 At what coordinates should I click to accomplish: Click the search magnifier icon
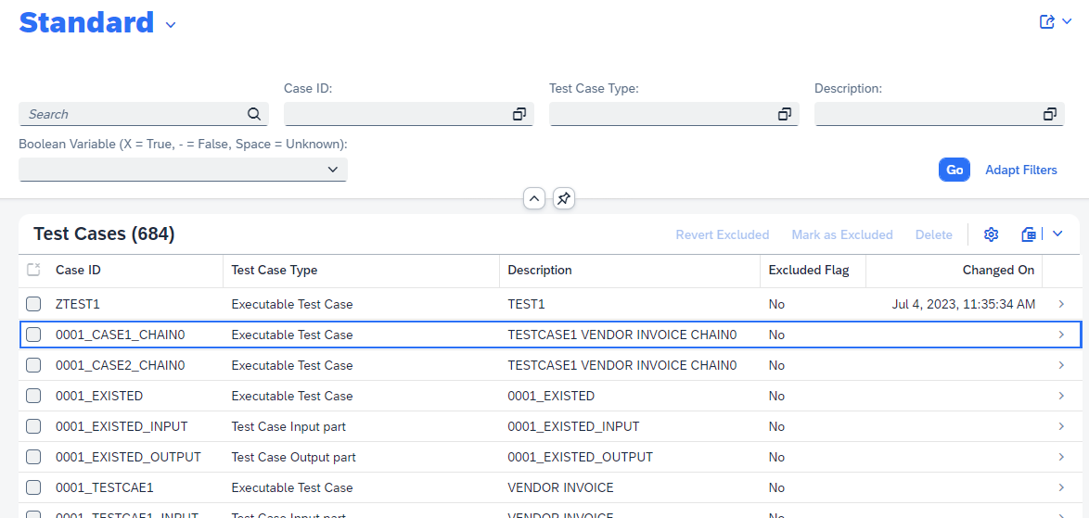tap(254, 114)
